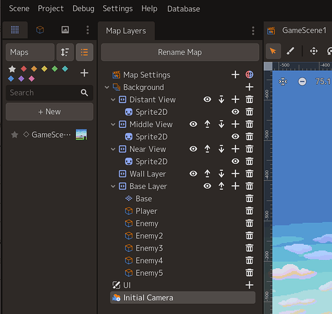Screen dimensions: 332x314
Task: Click the Rename Map button
Action: click(x=180, y=52)
